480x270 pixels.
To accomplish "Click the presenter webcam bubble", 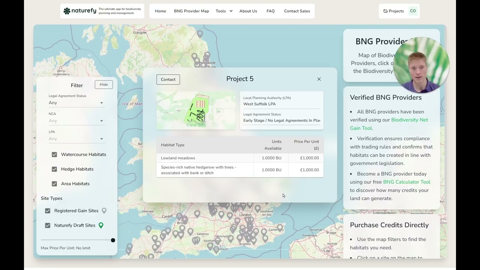I will tap(421, 65).
